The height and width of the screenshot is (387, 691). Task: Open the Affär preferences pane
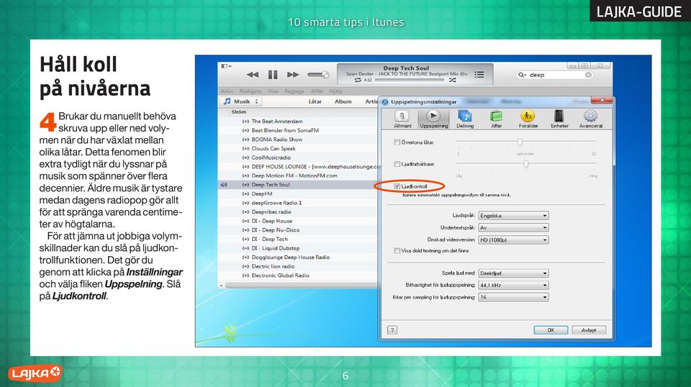pyautogui.click(x=496, y=119)
